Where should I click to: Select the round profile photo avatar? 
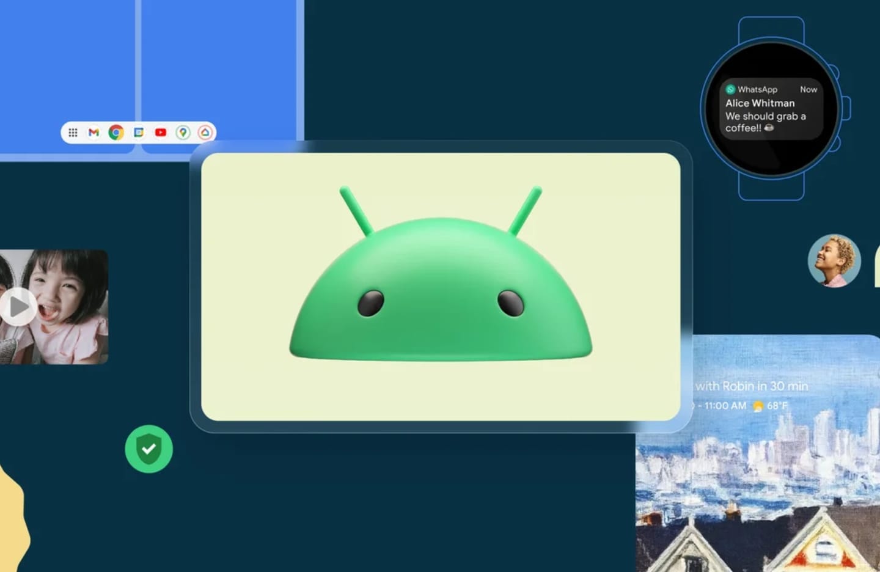click(x=834, y=261)
